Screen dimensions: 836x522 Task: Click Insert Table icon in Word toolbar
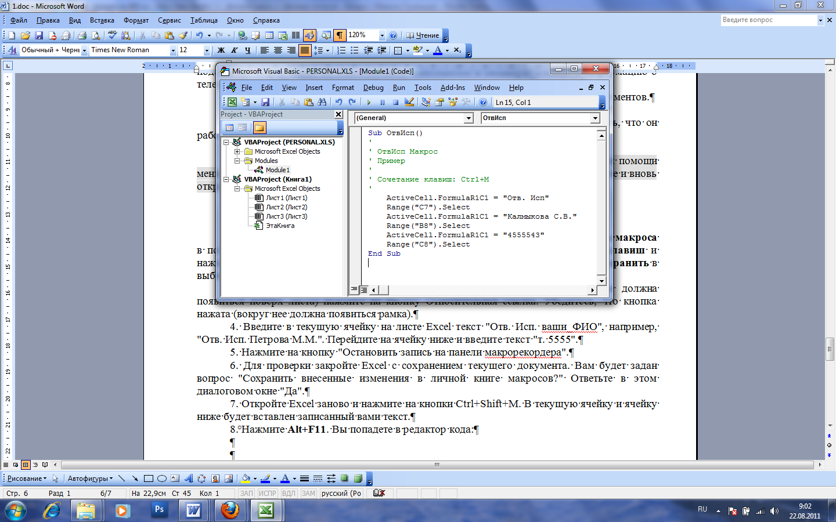click(269, 35)
